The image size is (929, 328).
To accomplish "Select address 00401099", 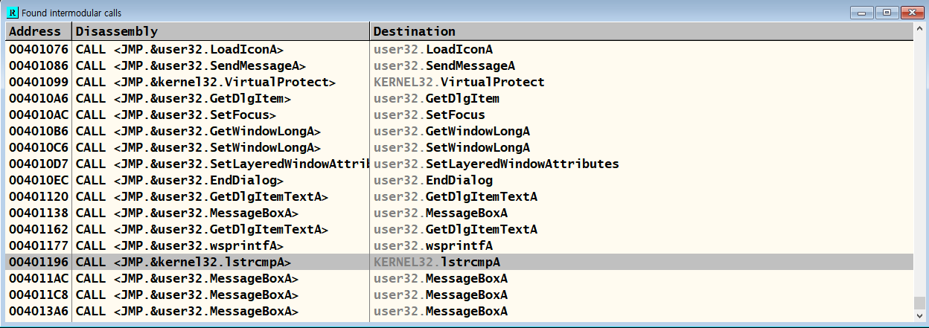I will click(39, 82).
